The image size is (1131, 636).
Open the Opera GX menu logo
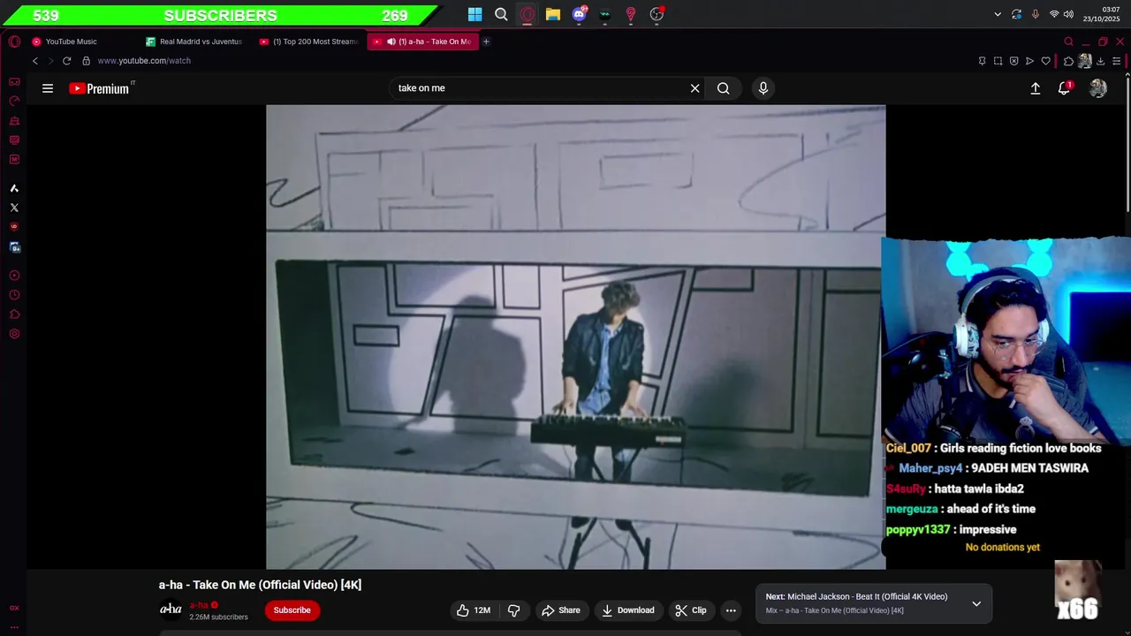coord(14,42)
